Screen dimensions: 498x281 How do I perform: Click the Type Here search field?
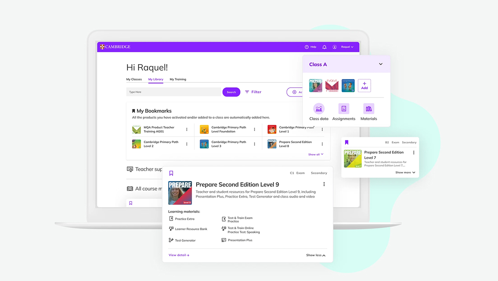click(x=173, y=92)
